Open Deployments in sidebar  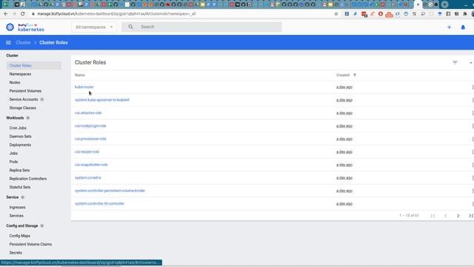[20, 145]
